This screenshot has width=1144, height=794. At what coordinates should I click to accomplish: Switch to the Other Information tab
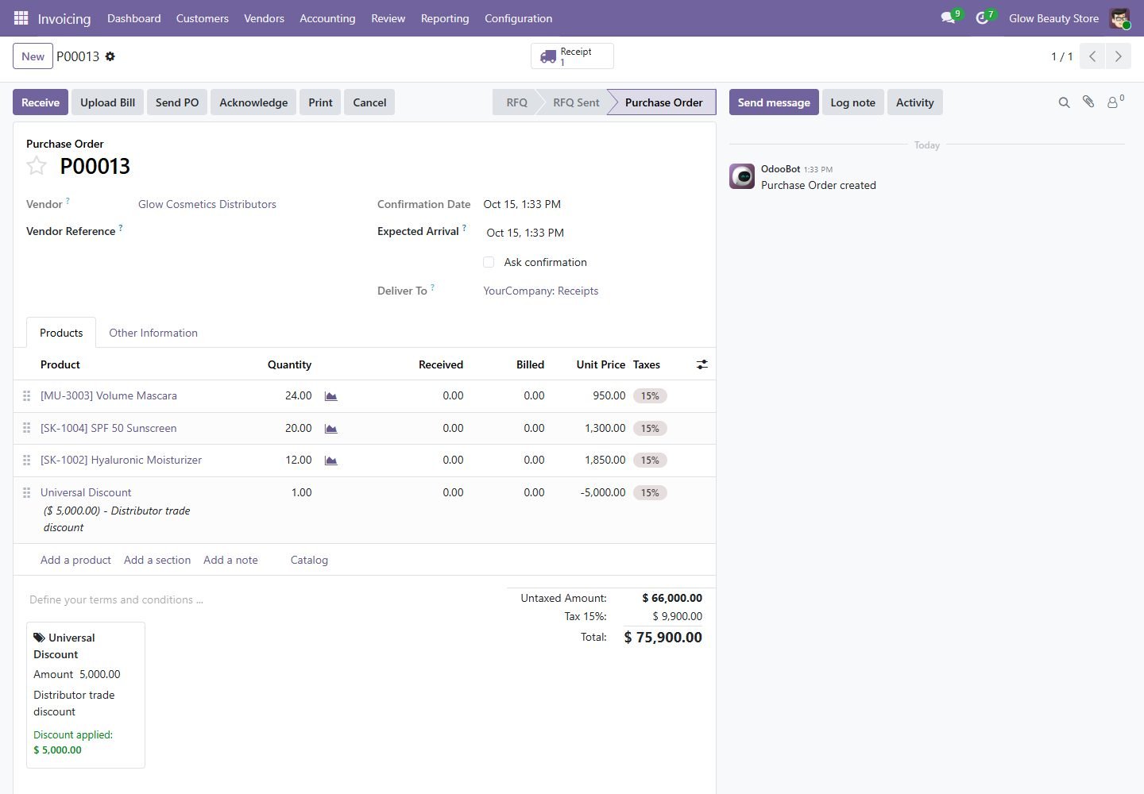pyautogui.click(x=153, y=333)
